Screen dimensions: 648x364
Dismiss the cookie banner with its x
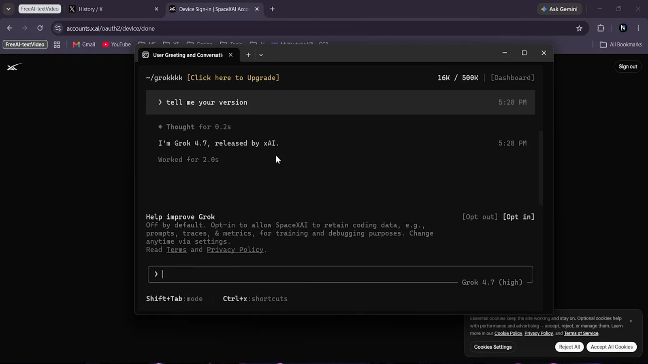click(631, 321)
